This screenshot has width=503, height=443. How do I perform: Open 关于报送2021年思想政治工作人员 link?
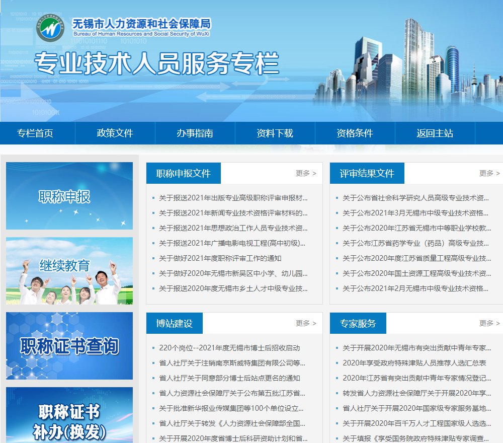tap(233, 228)
